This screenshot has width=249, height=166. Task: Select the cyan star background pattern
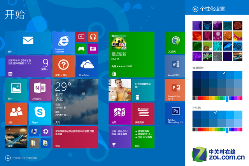pyautogui.click(x=217, y=46)
